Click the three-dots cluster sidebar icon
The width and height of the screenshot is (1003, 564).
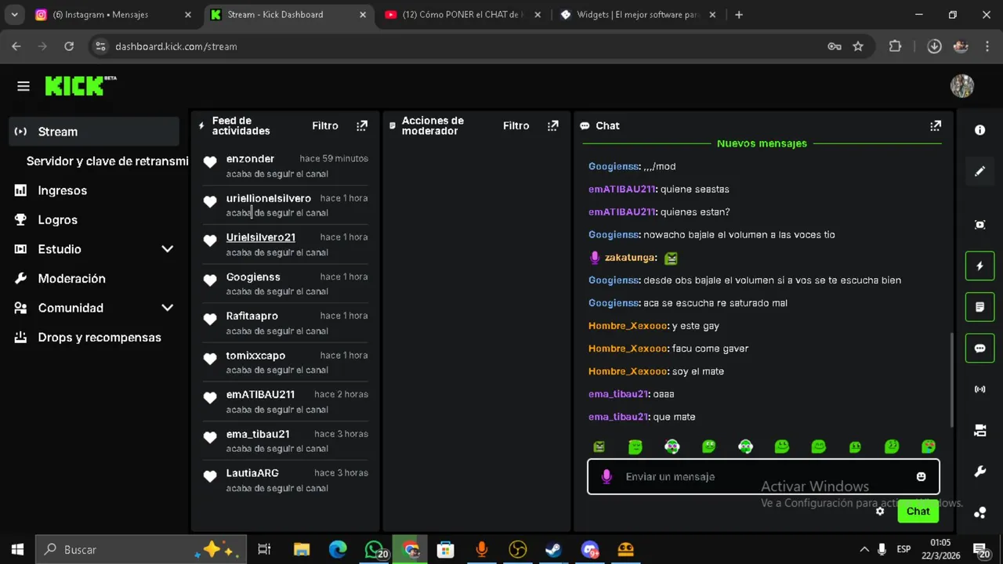click(979, 513)
